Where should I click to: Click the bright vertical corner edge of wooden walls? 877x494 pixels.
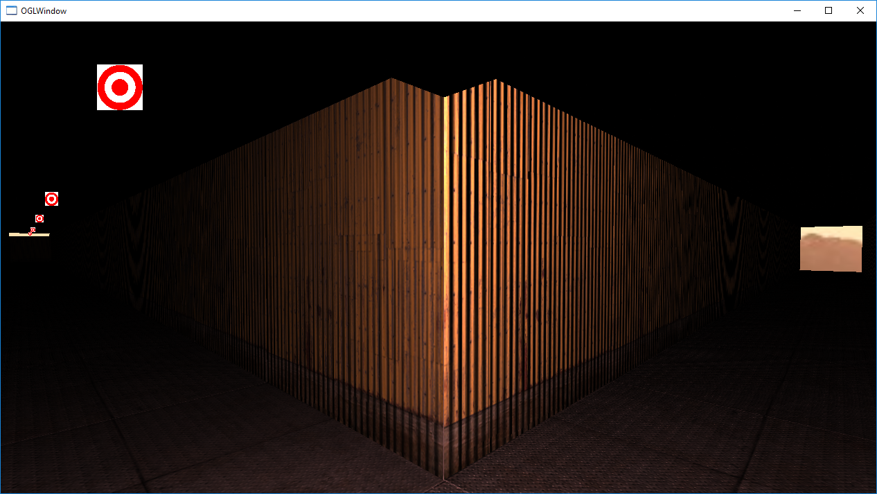445,277
